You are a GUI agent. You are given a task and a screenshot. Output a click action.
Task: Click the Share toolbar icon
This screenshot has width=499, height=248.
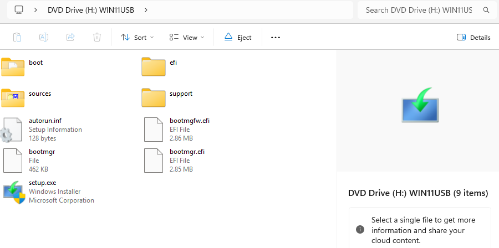pos(70,37)
